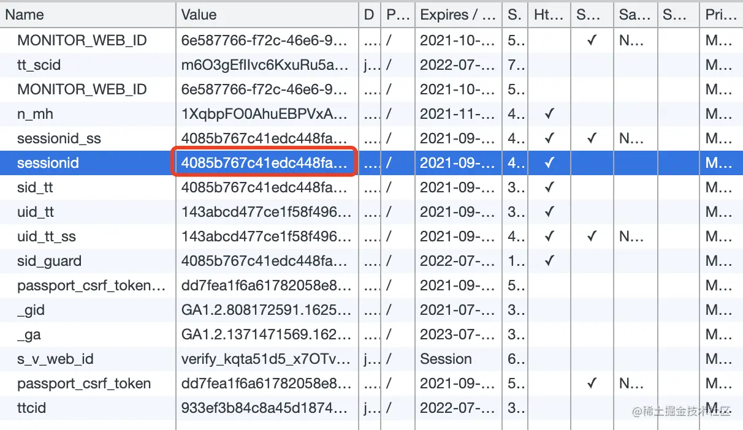Viewport: 743px width, 430px height.
Task: Click the value 1XqbpFO0AhuEBPVxA… of n_mh
Action: [265, 114]
